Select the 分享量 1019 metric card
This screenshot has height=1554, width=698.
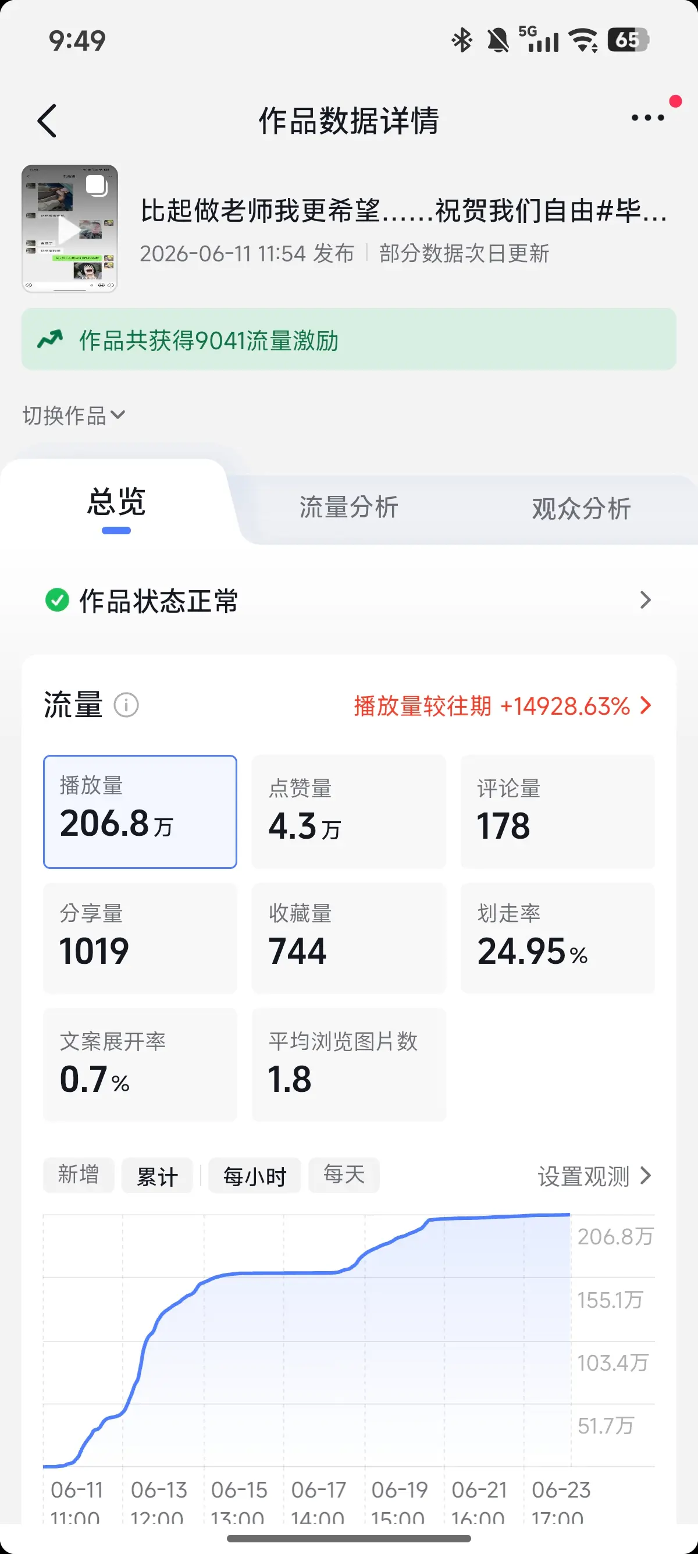(140, 938)
